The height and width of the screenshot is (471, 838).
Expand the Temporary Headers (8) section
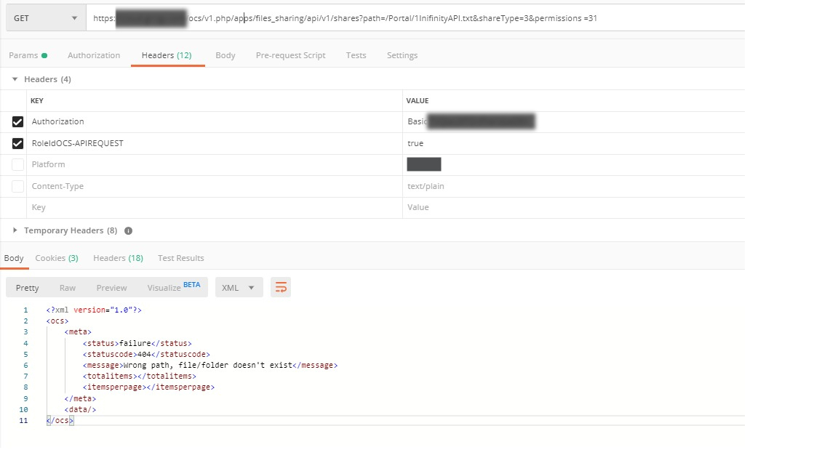click(x=15, y=230)
